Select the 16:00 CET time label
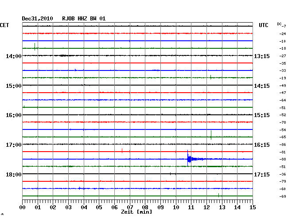The width and height of the screenshot is (288, 219). pyautogui.click(x=14, y=115)
